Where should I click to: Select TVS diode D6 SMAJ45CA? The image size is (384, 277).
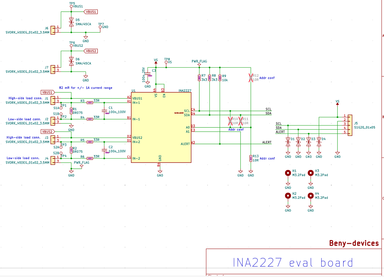[71, 61]
